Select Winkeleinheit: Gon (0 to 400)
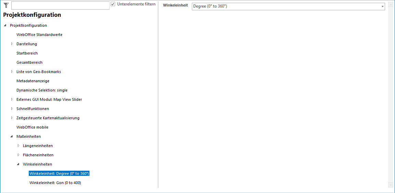The width and height of the screenshot is (395, 193). click(x=55, y=183)
